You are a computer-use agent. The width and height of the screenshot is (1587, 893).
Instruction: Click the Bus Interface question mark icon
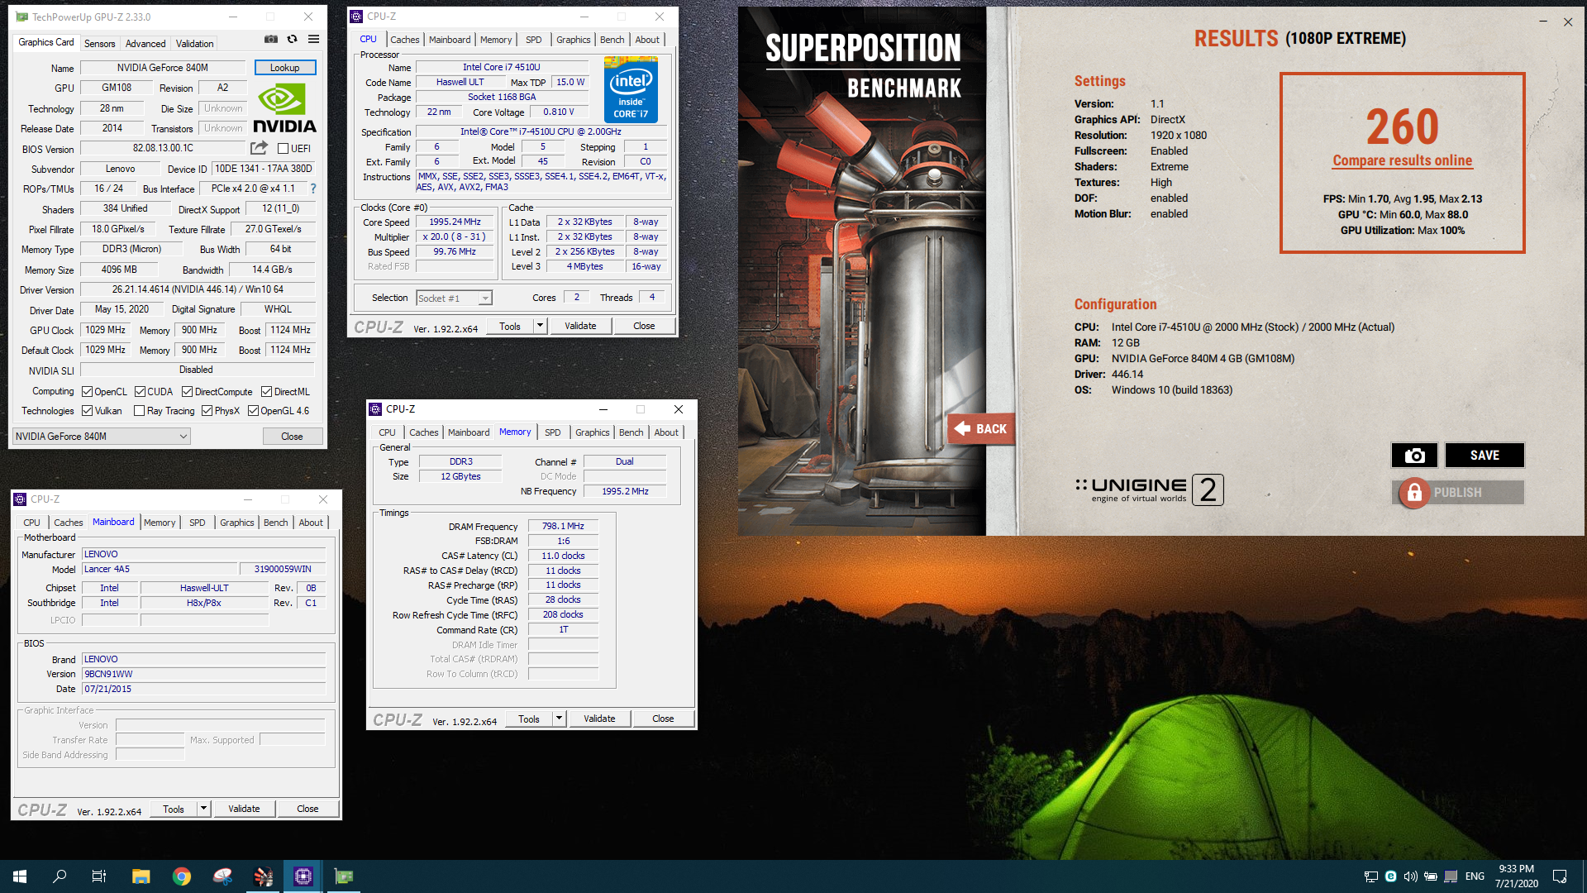point(313,189)
